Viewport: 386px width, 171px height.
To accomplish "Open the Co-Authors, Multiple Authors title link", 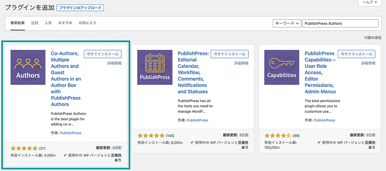I will coord(66,79).
